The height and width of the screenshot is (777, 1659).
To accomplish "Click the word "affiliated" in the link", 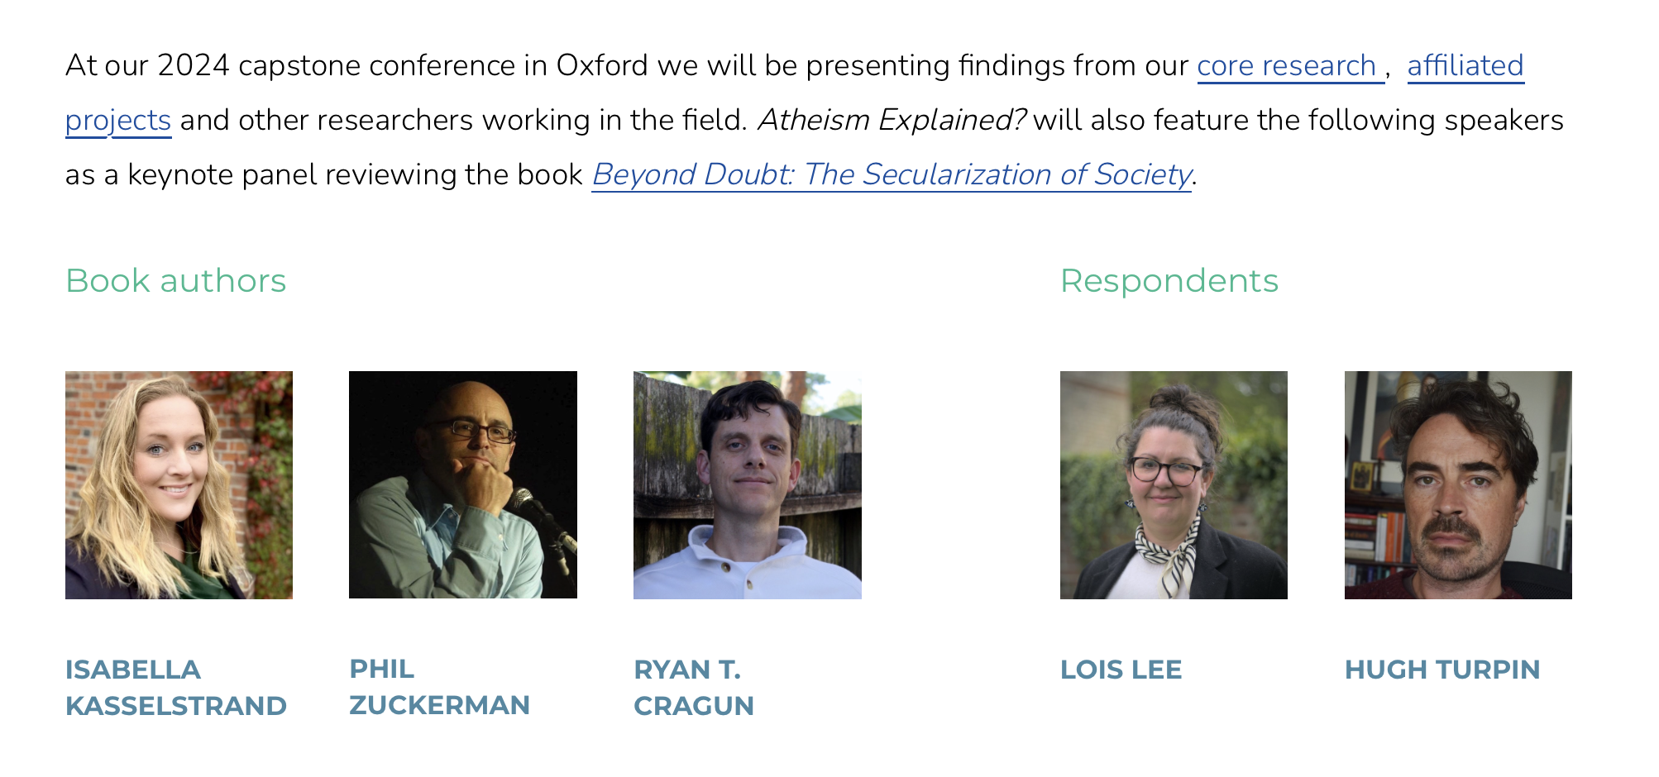I will [x=1465, y=66].
